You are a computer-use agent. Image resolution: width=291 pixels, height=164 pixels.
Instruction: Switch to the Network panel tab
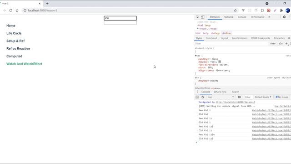pyautogui.click(x=229, y=17)
